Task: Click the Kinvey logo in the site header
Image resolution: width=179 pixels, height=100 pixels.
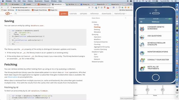Action: [8, 14]
